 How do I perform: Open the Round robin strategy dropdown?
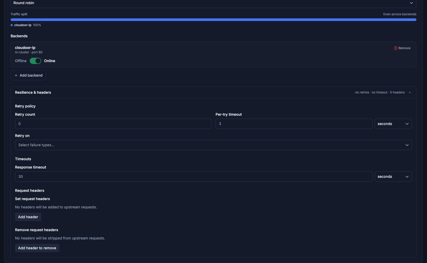(213, 3)
